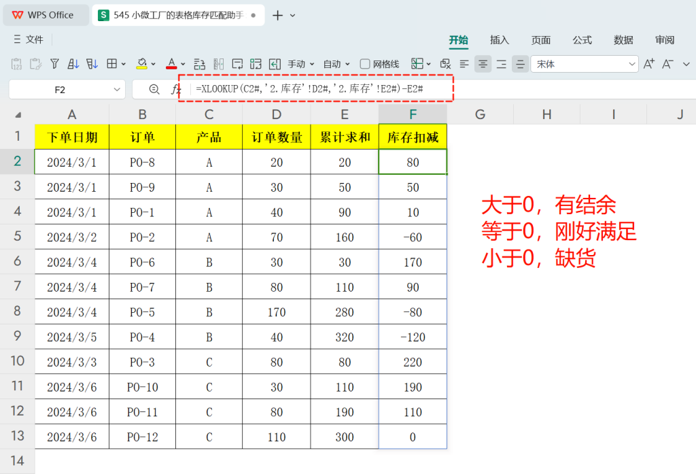The height and width of the screenshot is (474, 696).
Task: Click into the formula bar input
Action: coord(444,89)
